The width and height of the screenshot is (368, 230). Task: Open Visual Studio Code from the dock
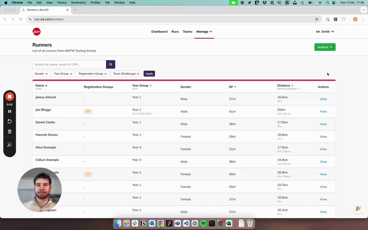[186, 223]
